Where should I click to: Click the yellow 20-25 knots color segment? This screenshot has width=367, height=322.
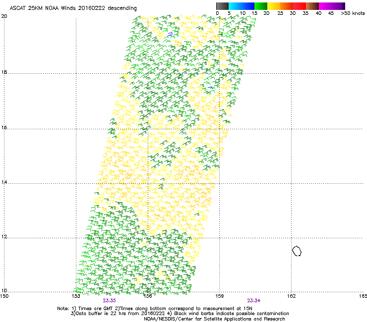coord(274,6)
